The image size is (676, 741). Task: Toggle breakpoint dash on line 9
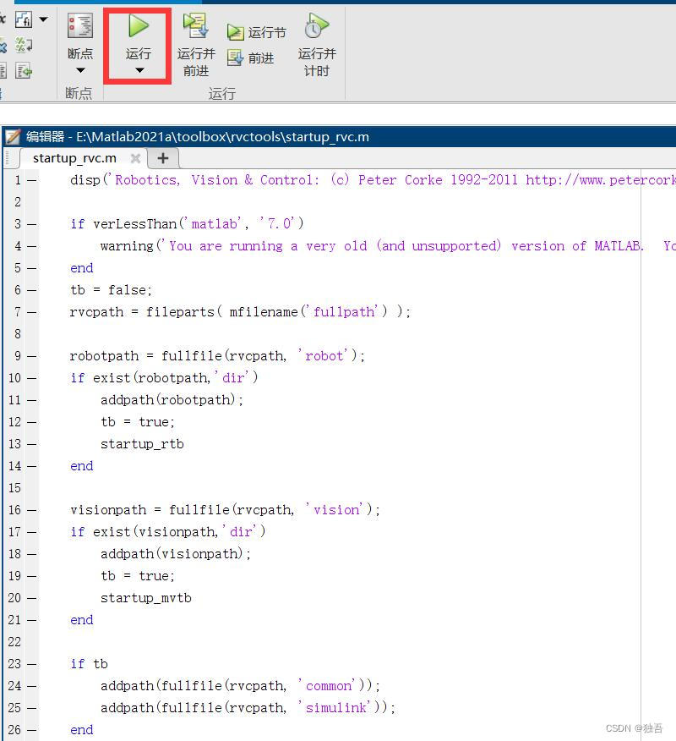click(31, 356)
